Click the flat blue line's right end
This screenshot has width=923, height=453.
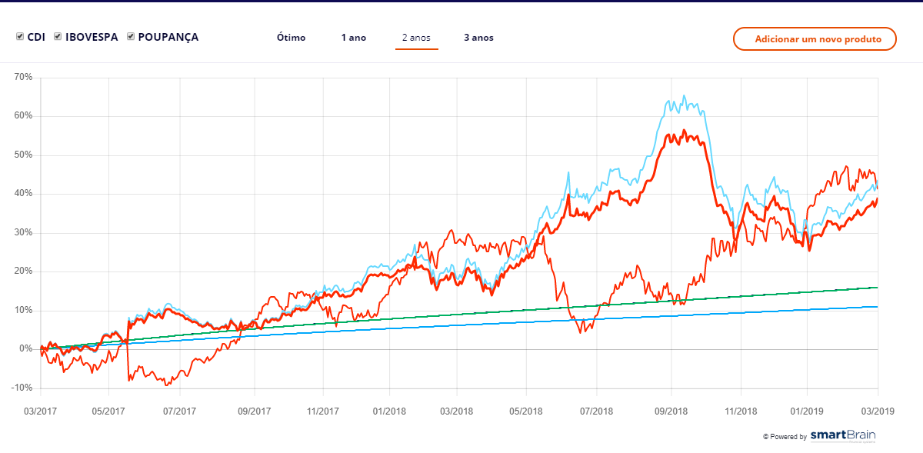tap(878, 307)
